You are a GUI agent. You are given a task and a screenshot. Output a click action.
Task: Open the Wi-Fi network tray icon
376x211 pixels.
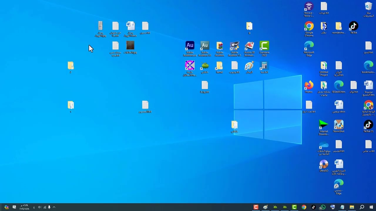[45, 207]
